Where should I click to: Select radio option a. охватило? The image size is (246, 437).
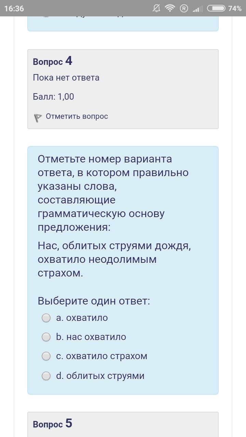click(46, 318)
